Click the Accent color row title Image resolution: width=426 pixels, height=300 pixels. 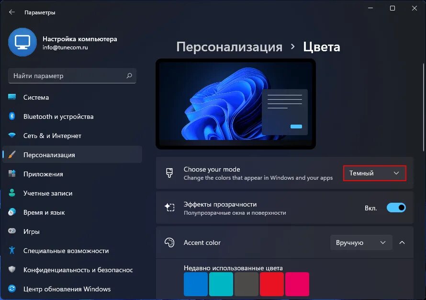coord(202,242)
